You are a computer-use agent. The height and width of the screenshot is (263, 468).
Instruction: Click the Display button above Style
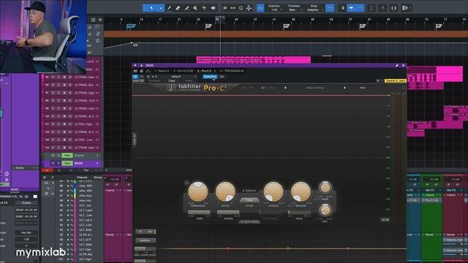tap(249, 191)
